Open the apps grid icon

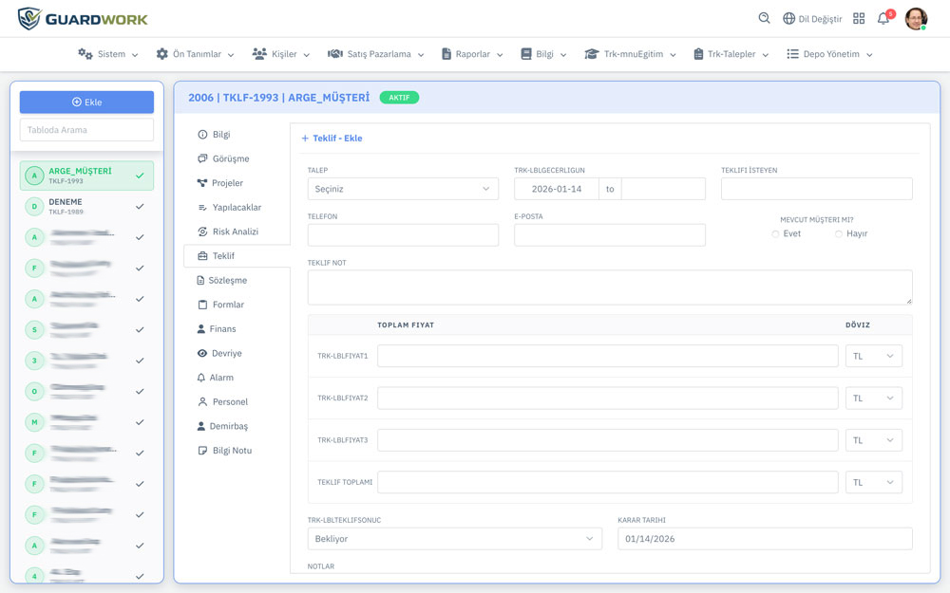click(859, 18)
